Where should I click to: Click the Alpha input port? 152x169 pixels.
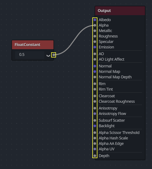(x=95, y=25)
